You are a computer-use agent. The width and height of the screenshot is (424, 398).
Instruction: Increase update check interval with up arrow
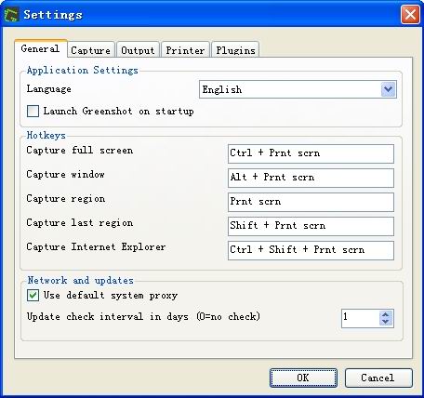tap(386, 314)
